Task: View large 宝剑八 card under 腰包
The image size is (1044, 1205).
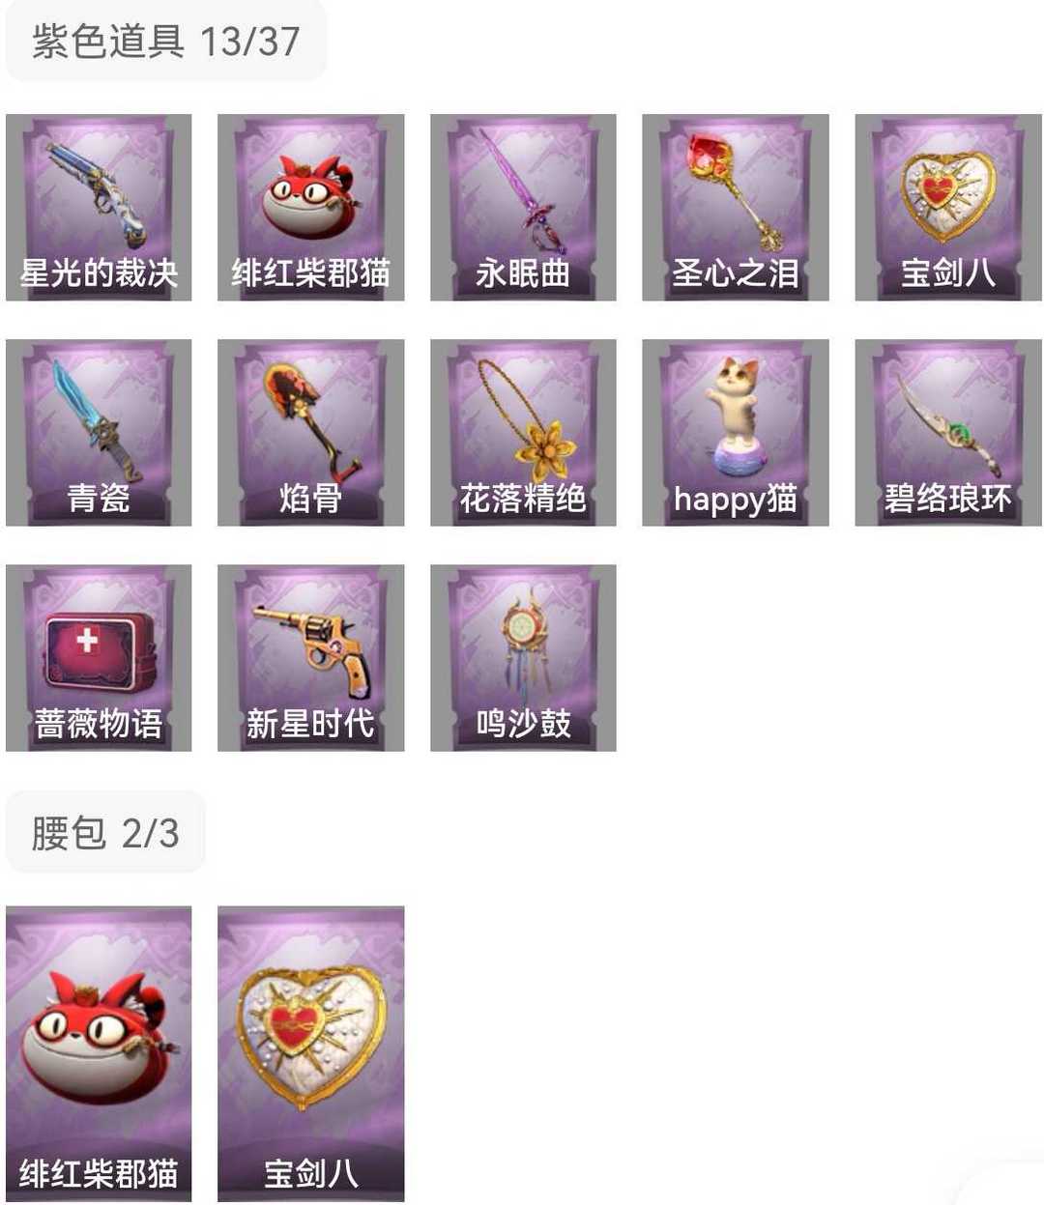Action: click(x=310, y=1054)
